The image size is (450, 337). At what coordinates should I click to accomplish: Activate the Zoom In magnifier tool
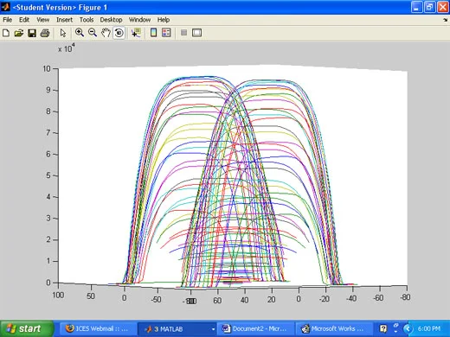click(80, 33)
